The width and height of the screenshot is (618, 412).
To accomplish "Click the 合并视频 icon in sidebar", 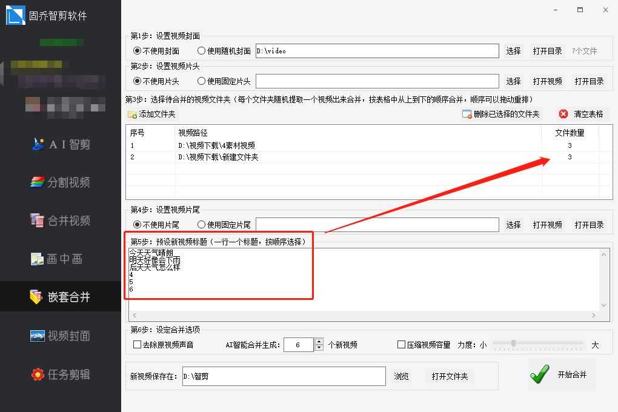I will pos(38,221).
